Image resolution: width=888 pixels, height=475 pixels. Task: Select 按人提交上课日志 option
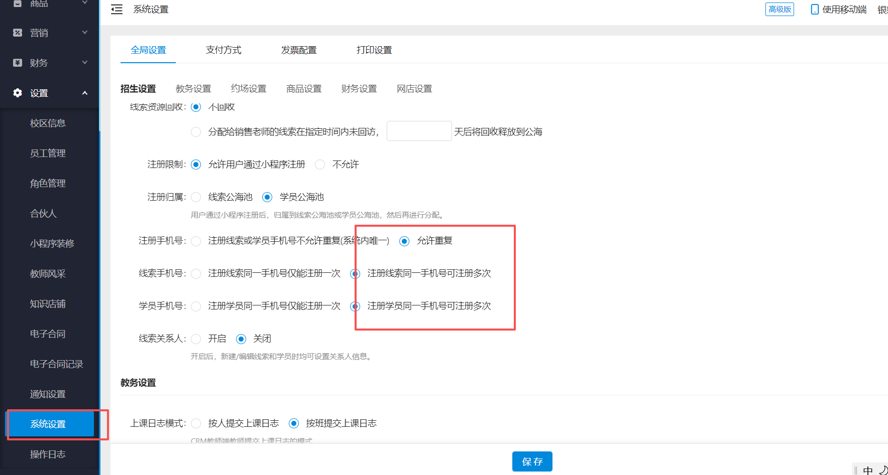click(196, 423)
